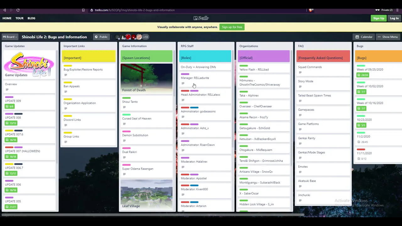Open Moderator: Halalirex card

[x=205, y=163]
